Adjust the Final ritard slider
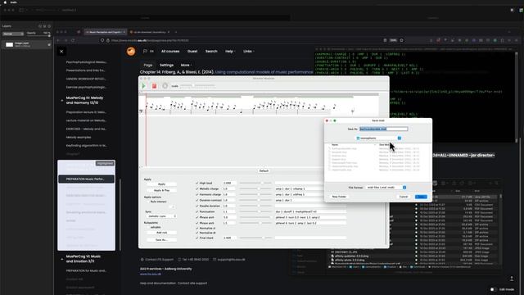Screen dimensions: 524x295 click(255, 238)
